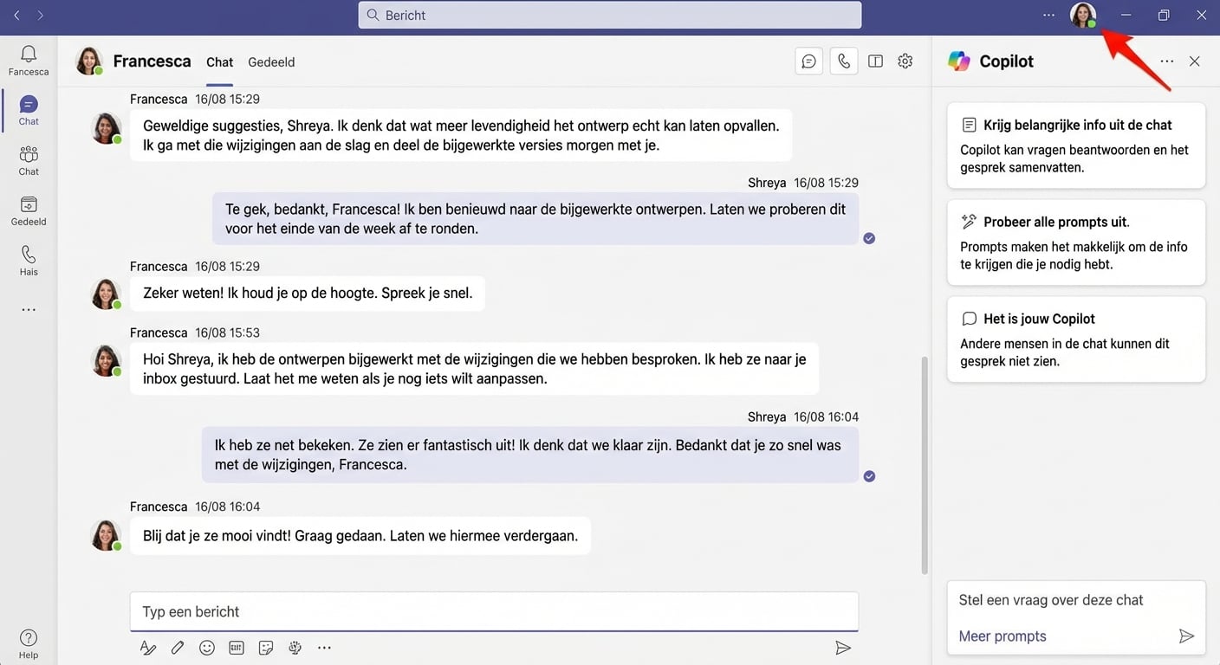Click the Bericht search bar at the top
Viewport: 1220px width, 665px height.
click(x=609, y=15)
